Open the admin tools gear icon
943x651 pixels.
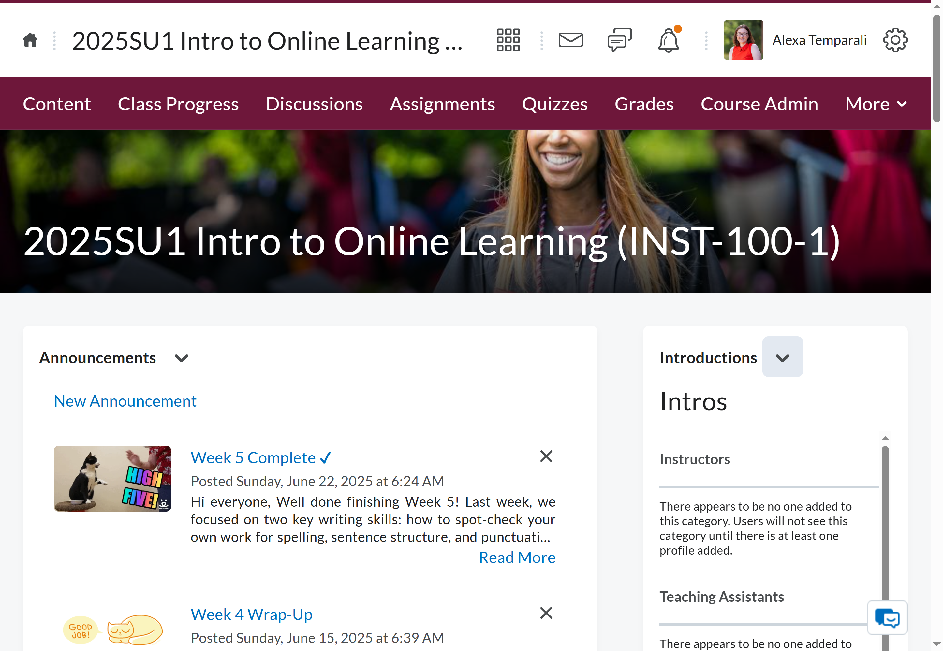pyautogui.click(x=895, y=40)
